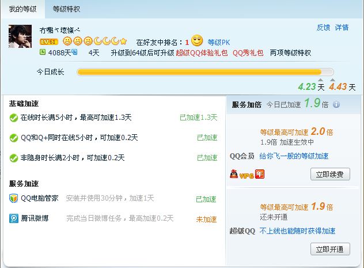This screenshot has height=268, width=364.
Task: Open the 详情 link
Action: click(342, 28)
